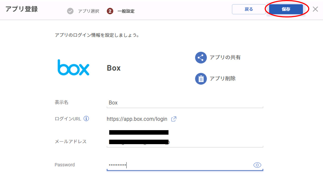Click the step 2 circle icon

click(110, 11)
